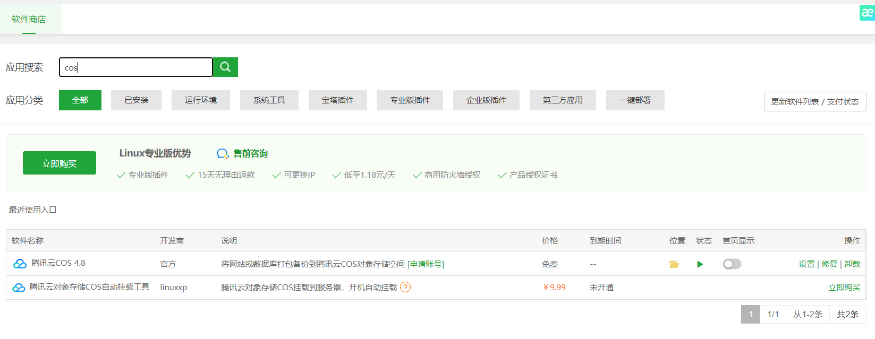Click the 软件名称 column header

point(28,241)
